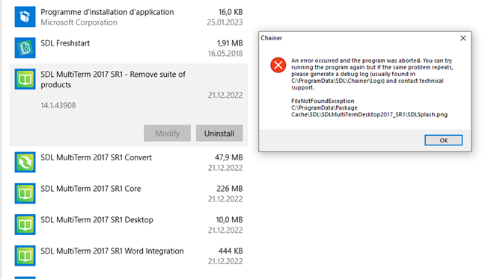Click the red error icon in Chainer dialog
The height and width of the screenshot is (279, 485).
(x=278, y=65)
